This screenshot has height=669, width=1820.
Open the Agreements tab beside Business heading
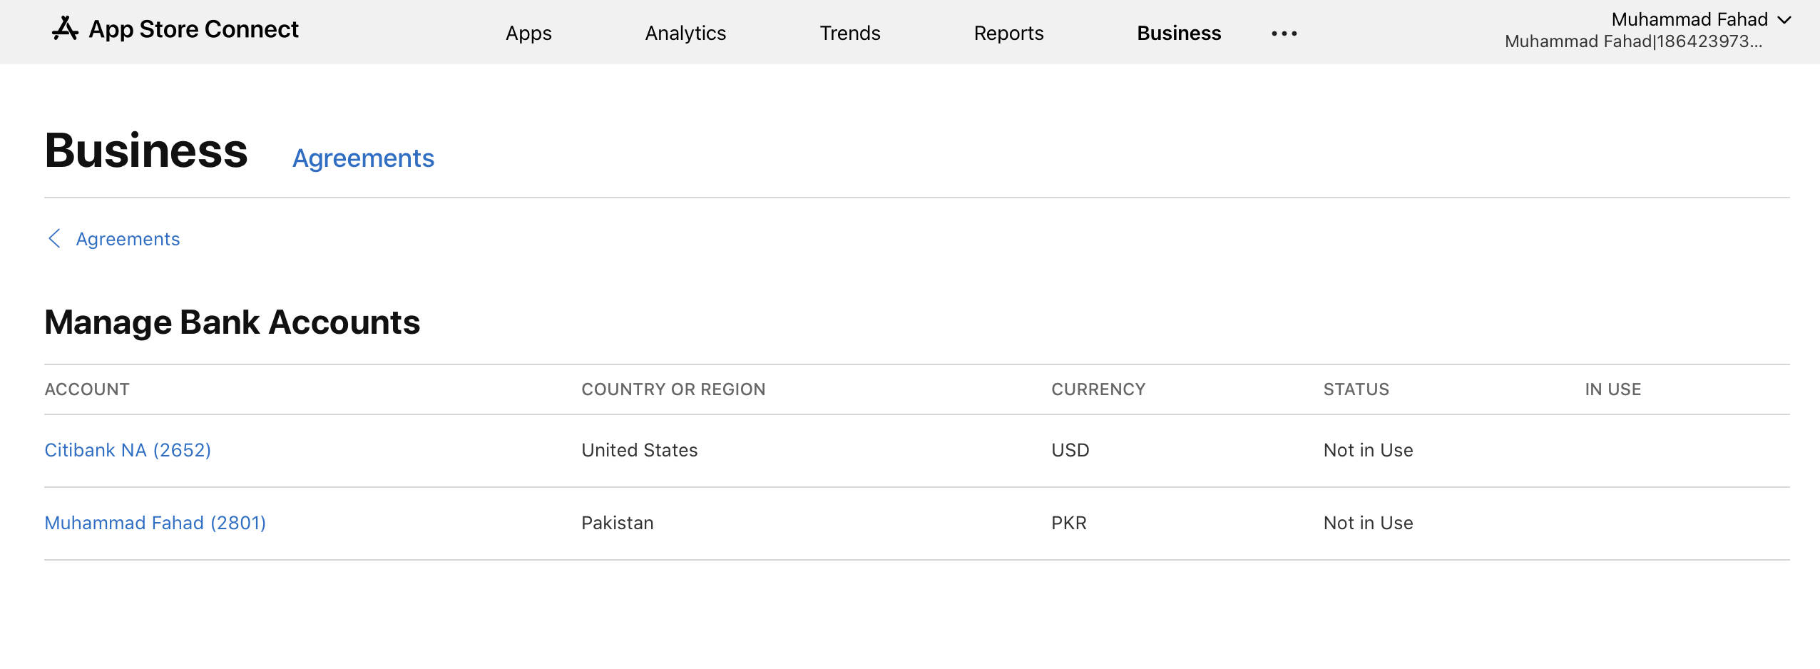tap(363, 158)
